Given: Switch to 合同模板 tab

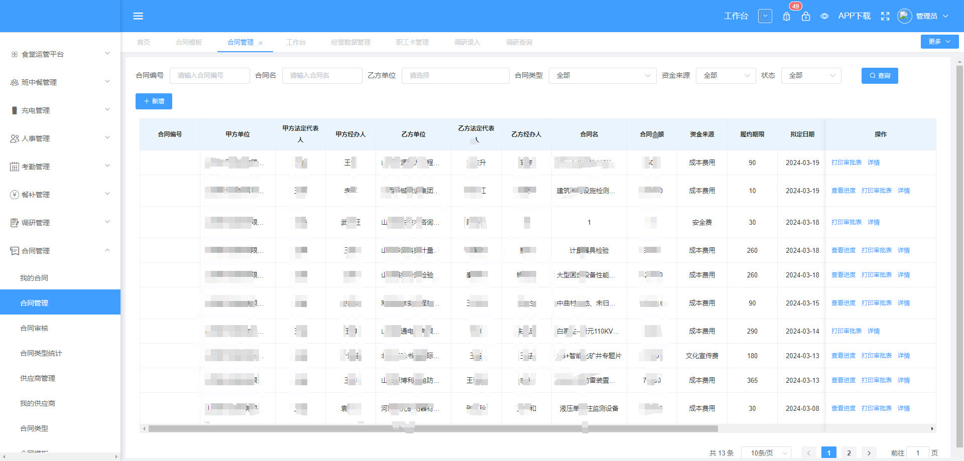Looking at the screenshot, I should click(x=189, y=42).
